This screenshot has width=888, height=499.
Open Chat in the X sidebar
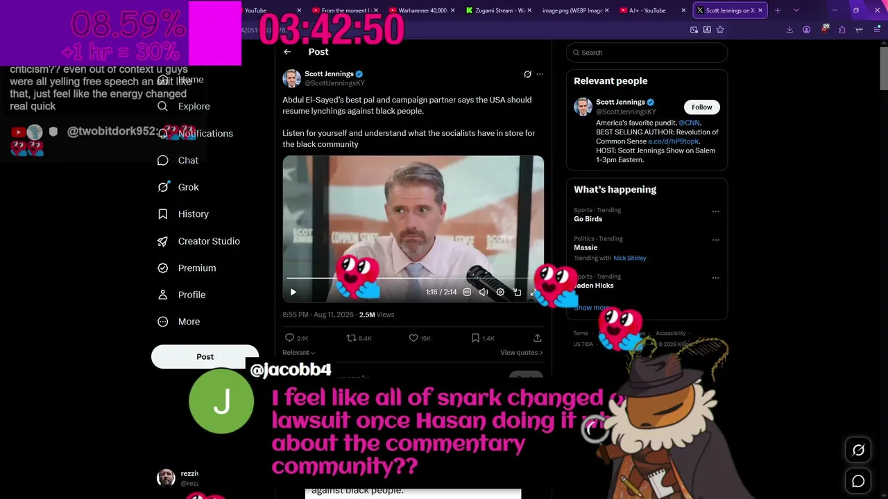[x=178, y=160]
